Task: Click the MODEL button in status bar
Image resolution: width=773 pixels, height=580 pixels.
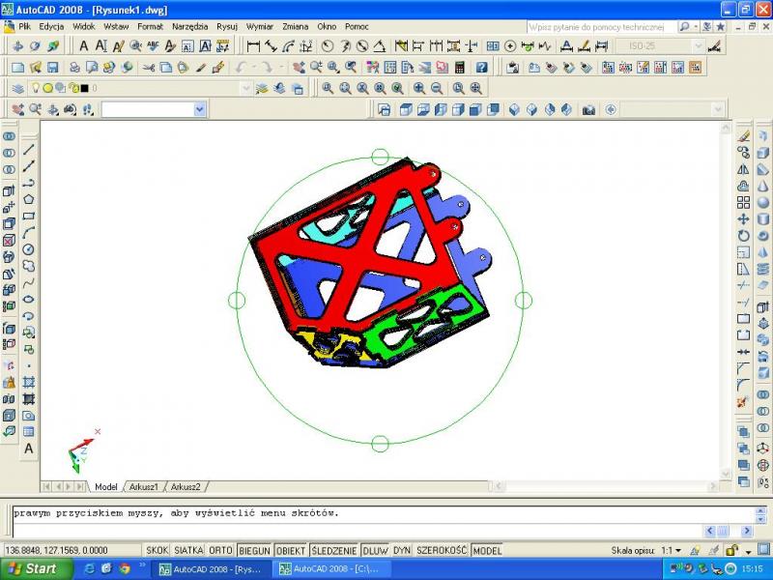Action: click(487, 550)
